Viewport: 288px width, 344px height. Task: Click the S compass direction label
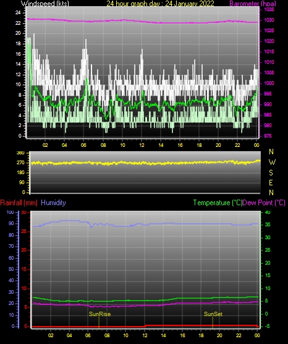[x=271, y=173]
